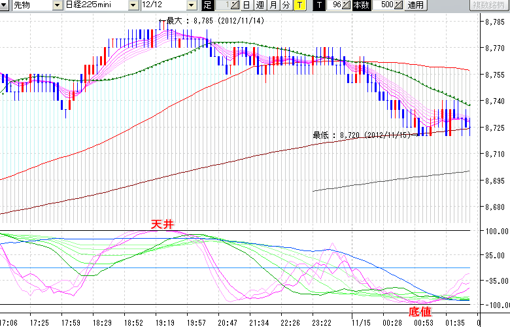Screen dimensions: 510x327
Task: Click the yellow T tick button
Action: click(299, 6)
